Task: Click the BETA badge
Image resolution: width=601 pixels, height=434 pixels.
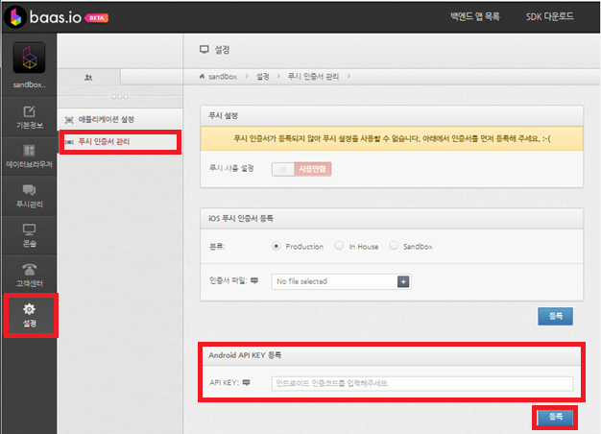Action: pos(97,18)
